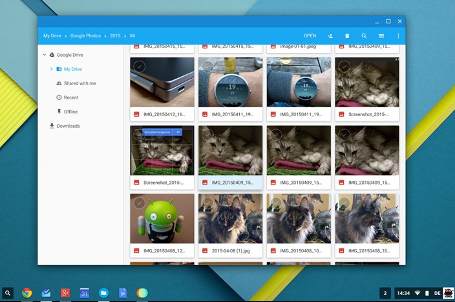Click the Files app icon on the shelf

[x=103, y=293]
